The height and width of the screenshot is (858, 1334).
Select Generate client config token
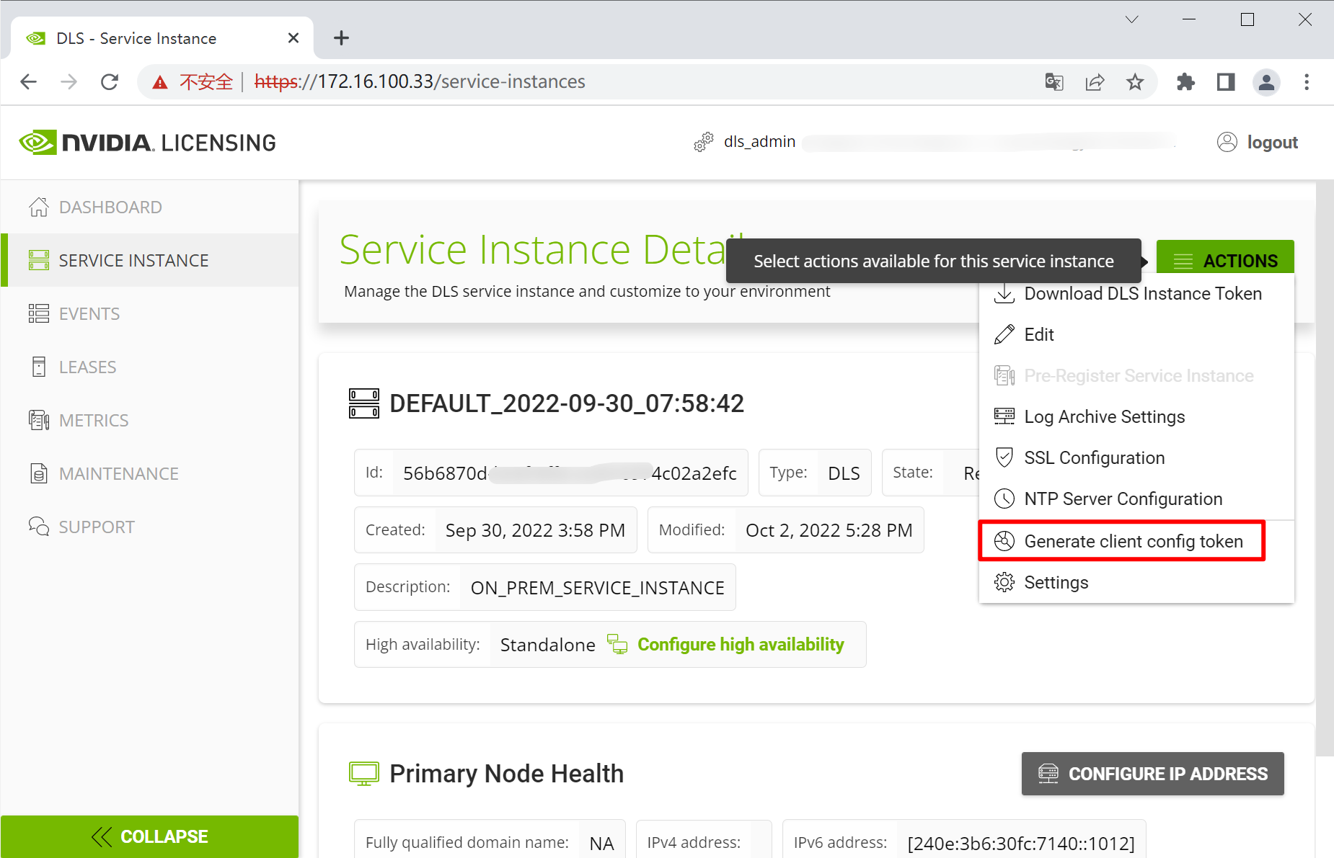click(x=1133, y=542)
